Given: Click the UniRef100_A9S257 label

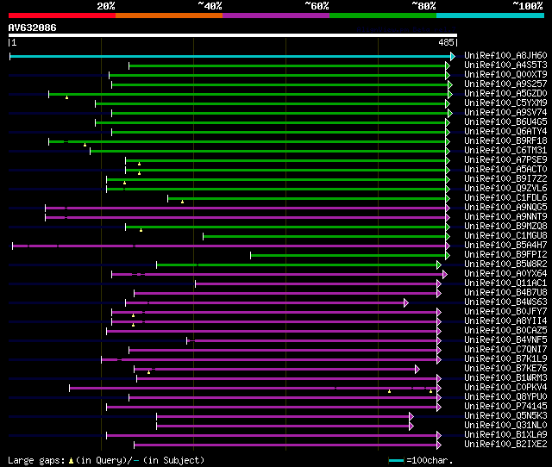Looking at the screenshot, I should [505, 84].
